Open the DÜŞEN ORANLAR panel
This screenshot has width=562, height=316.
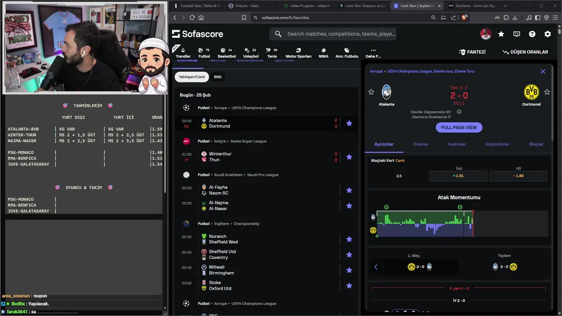[x=525, y=52]
